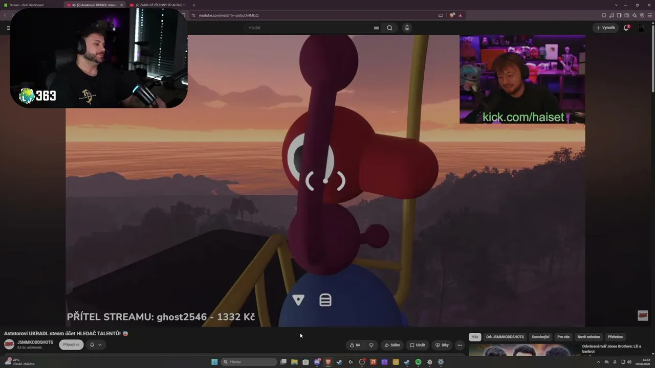This screenshot has height=368, width=655.
Task: Open a new browser tab with plus
Action: [x=193, y=5]
